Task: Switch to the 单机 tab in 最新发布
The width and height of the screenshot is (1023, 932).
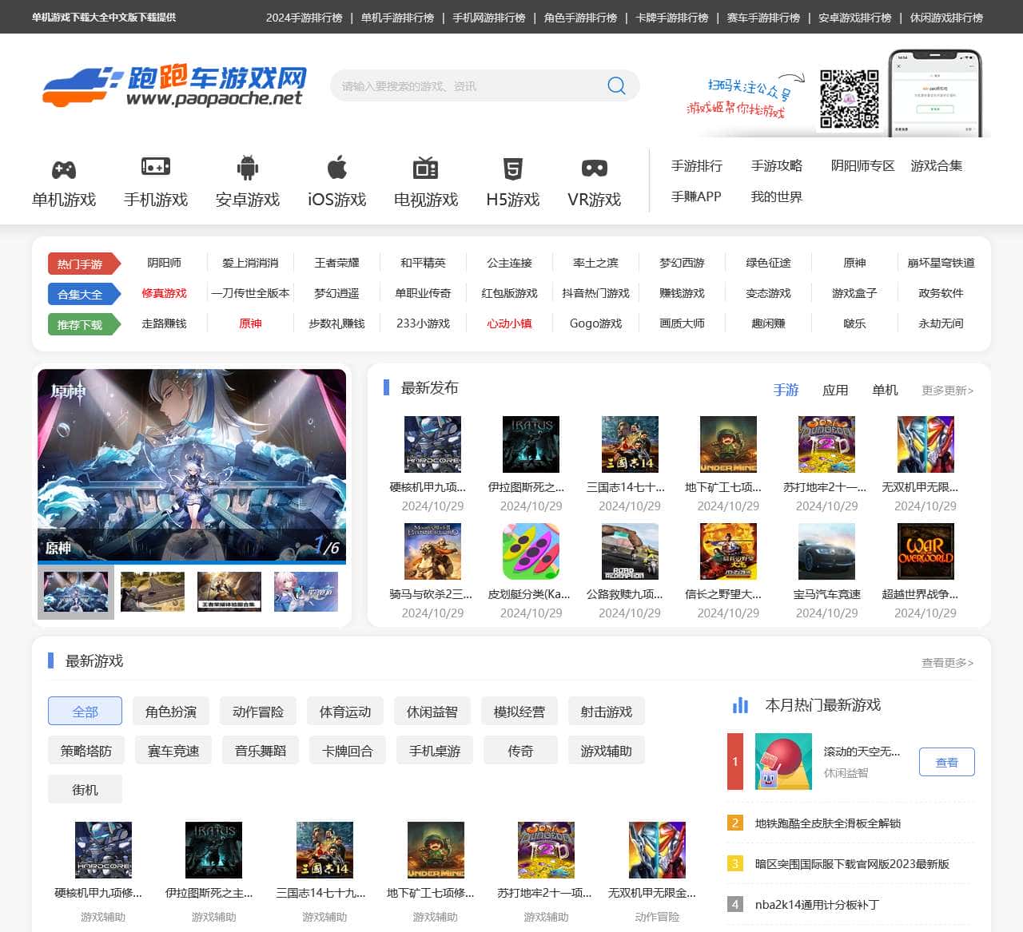Action: 885,390
